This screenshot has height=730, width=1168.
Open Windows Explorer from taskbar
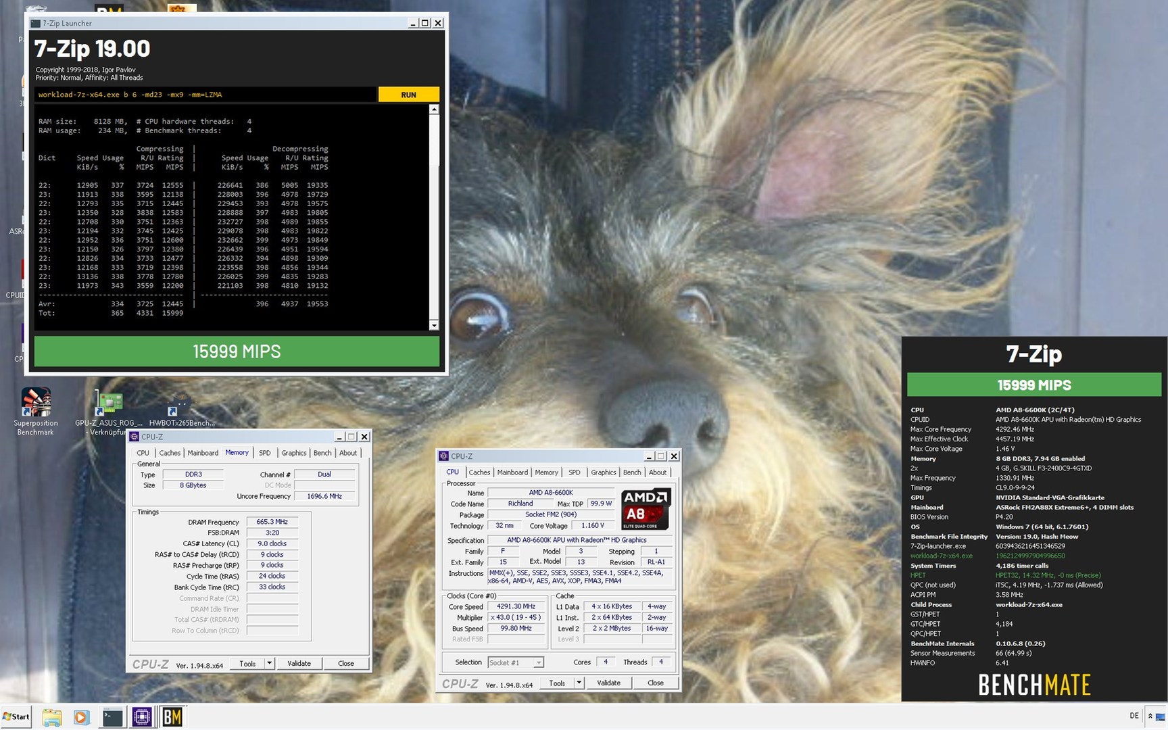pos(52,717)
